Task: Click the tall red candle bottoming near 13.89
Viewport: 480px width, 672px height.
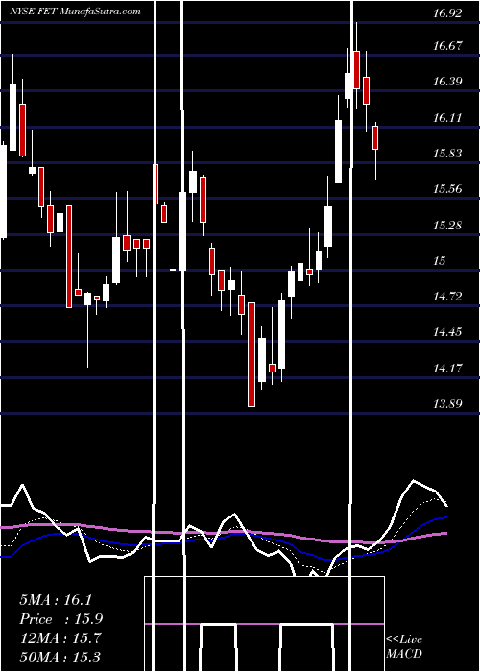Action: point(252,354)
